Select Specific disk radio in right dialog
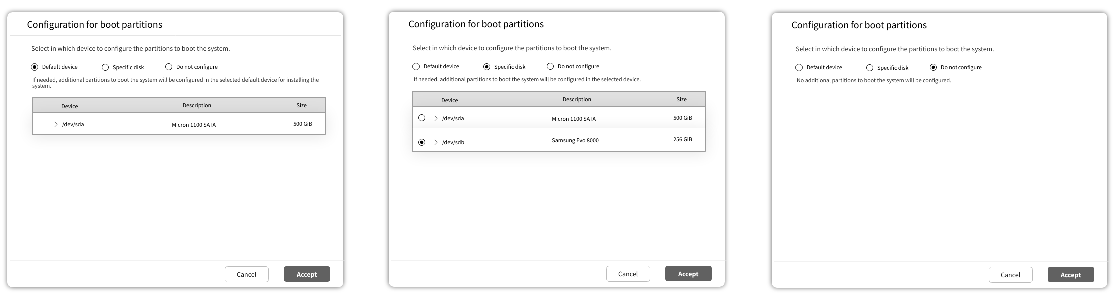The image size is (1119, 300). (870, 68)
